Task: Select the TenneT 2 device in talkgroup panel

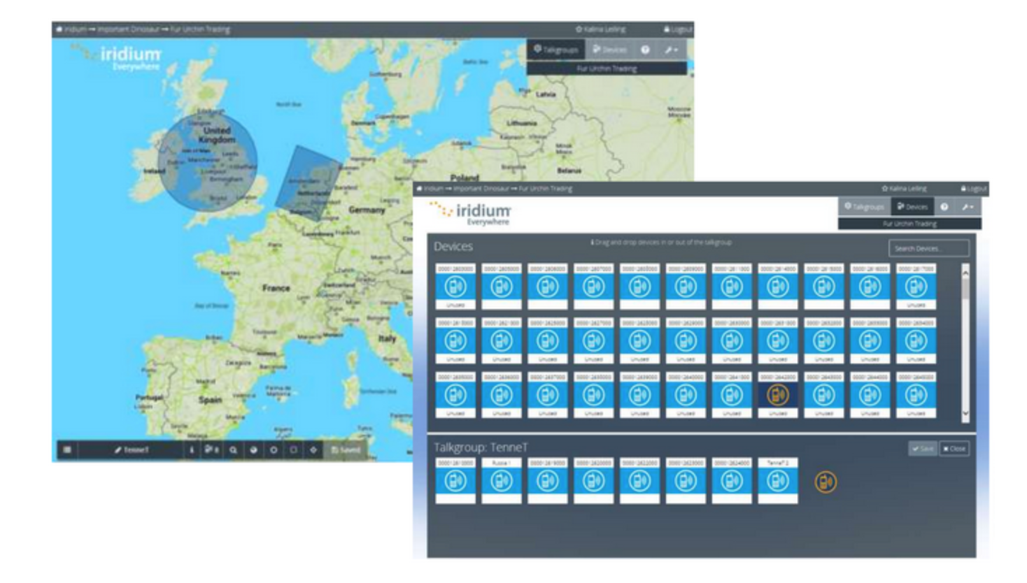Action: point(777,481)
